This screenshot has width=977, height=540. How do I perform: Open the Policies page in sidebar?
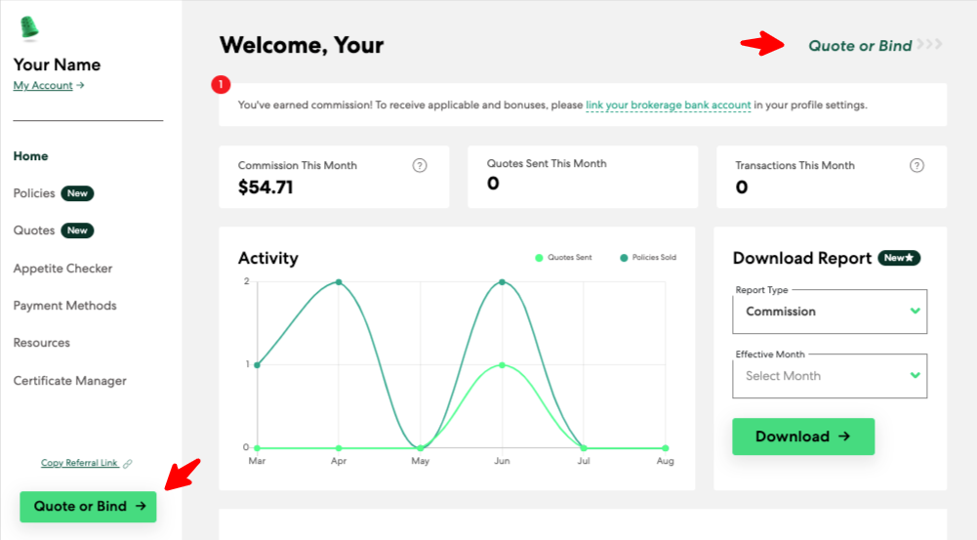click(x=34, y=193)
